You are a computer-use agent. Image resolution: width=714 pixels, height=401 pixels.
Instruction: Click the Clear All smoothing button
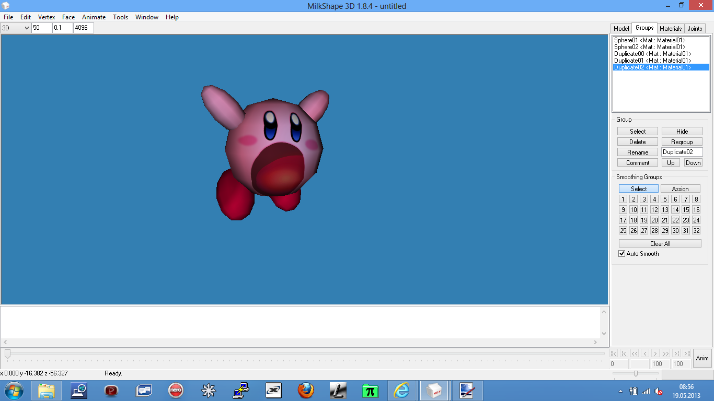pyautogui.click(x=660, y=244)
